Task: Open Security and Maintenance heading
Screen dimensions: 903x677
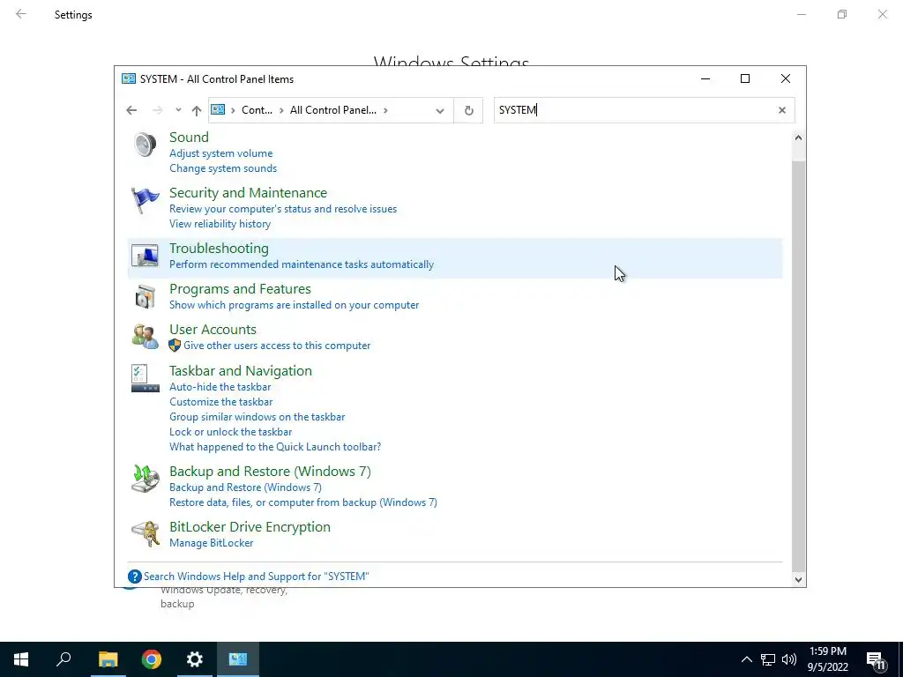Action: tap(248, 193)
